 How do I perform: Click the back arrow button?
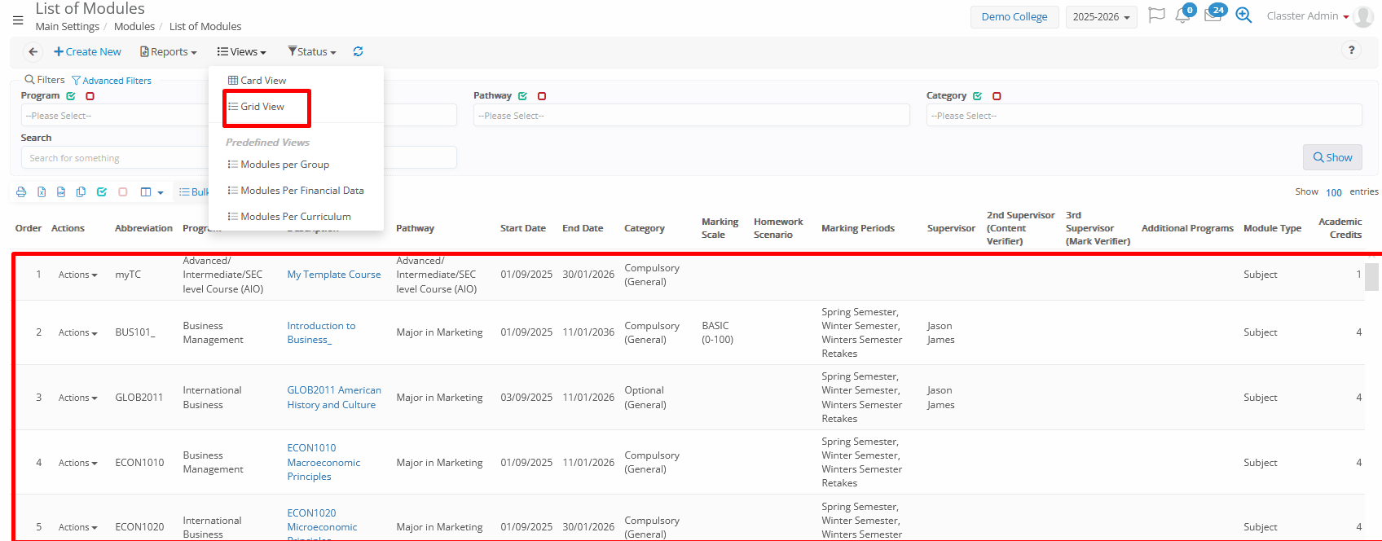(33, 51)
